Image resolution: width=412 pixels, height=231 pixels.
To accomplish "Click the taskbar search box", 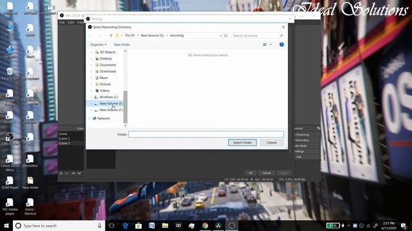I will (59, 225).
